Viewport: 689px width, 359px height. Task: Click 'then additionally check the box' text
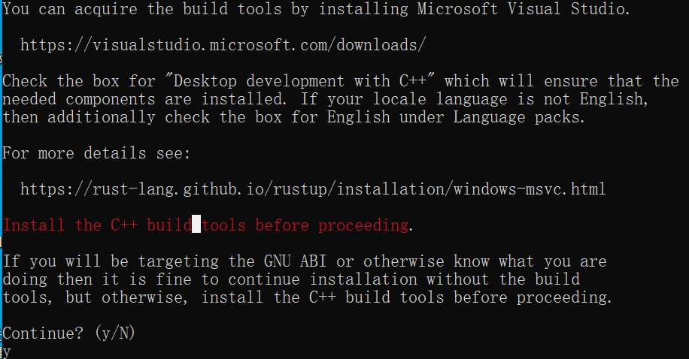(x=142, y=117)
